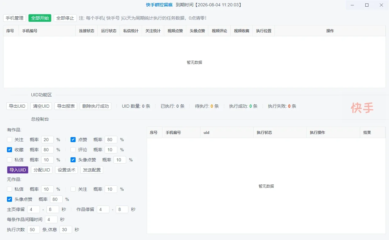Click 作品停留 minimum field showing 4
The width and height of the screenshot is (389, 240).
coord(103,209)
